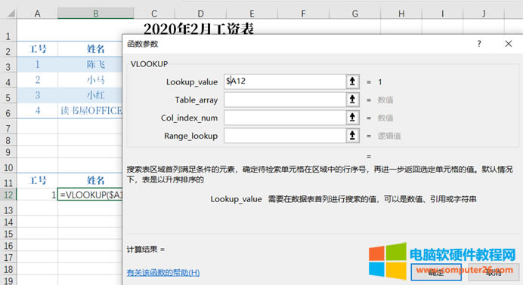The width and height of the screenshot is (523, 285).
Task: Click the title cell 2020年2月工资表
Action: [199, 29]
